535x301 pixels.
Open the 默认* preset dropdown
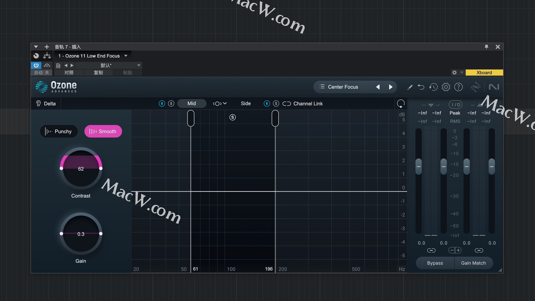[108, 65]
